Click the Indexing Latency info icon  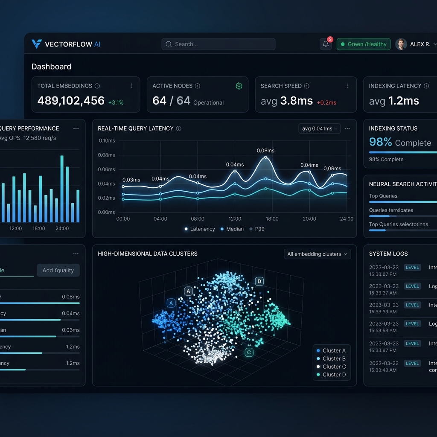[x=426, y=86]
